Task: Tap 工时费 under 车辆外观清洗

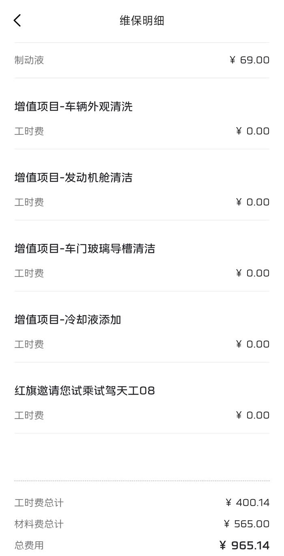Action: [x=29, y=131]
